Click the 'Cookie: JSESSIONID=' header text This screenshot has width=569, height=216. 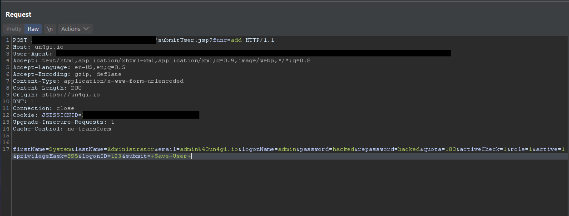click(47, 115)
